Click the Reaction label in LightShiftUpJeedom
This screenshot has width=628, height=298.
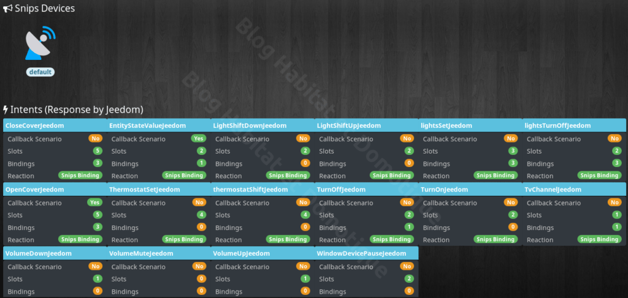[332, 176]
